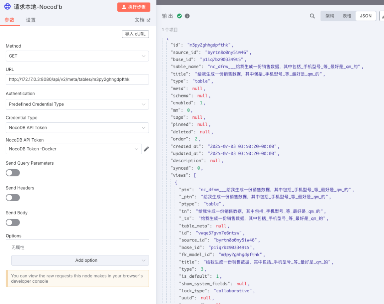Click the output info icon

[187, 16]
